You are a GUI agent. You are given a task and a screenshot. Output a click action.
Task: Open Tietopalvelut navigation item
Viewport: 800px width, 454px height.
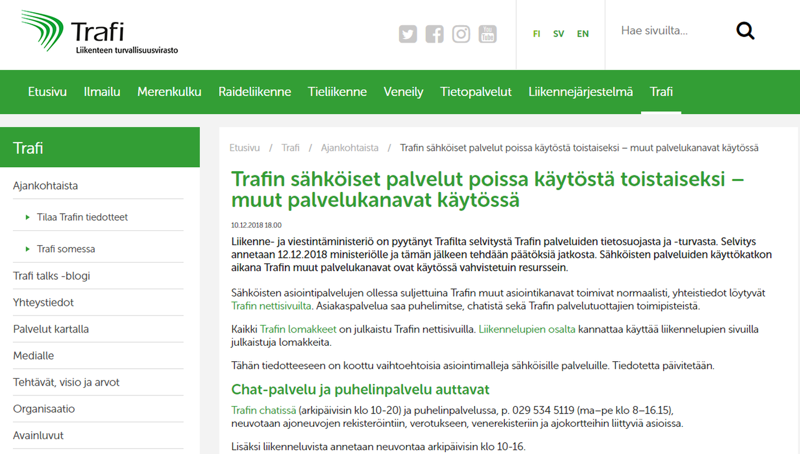point(476,92)
